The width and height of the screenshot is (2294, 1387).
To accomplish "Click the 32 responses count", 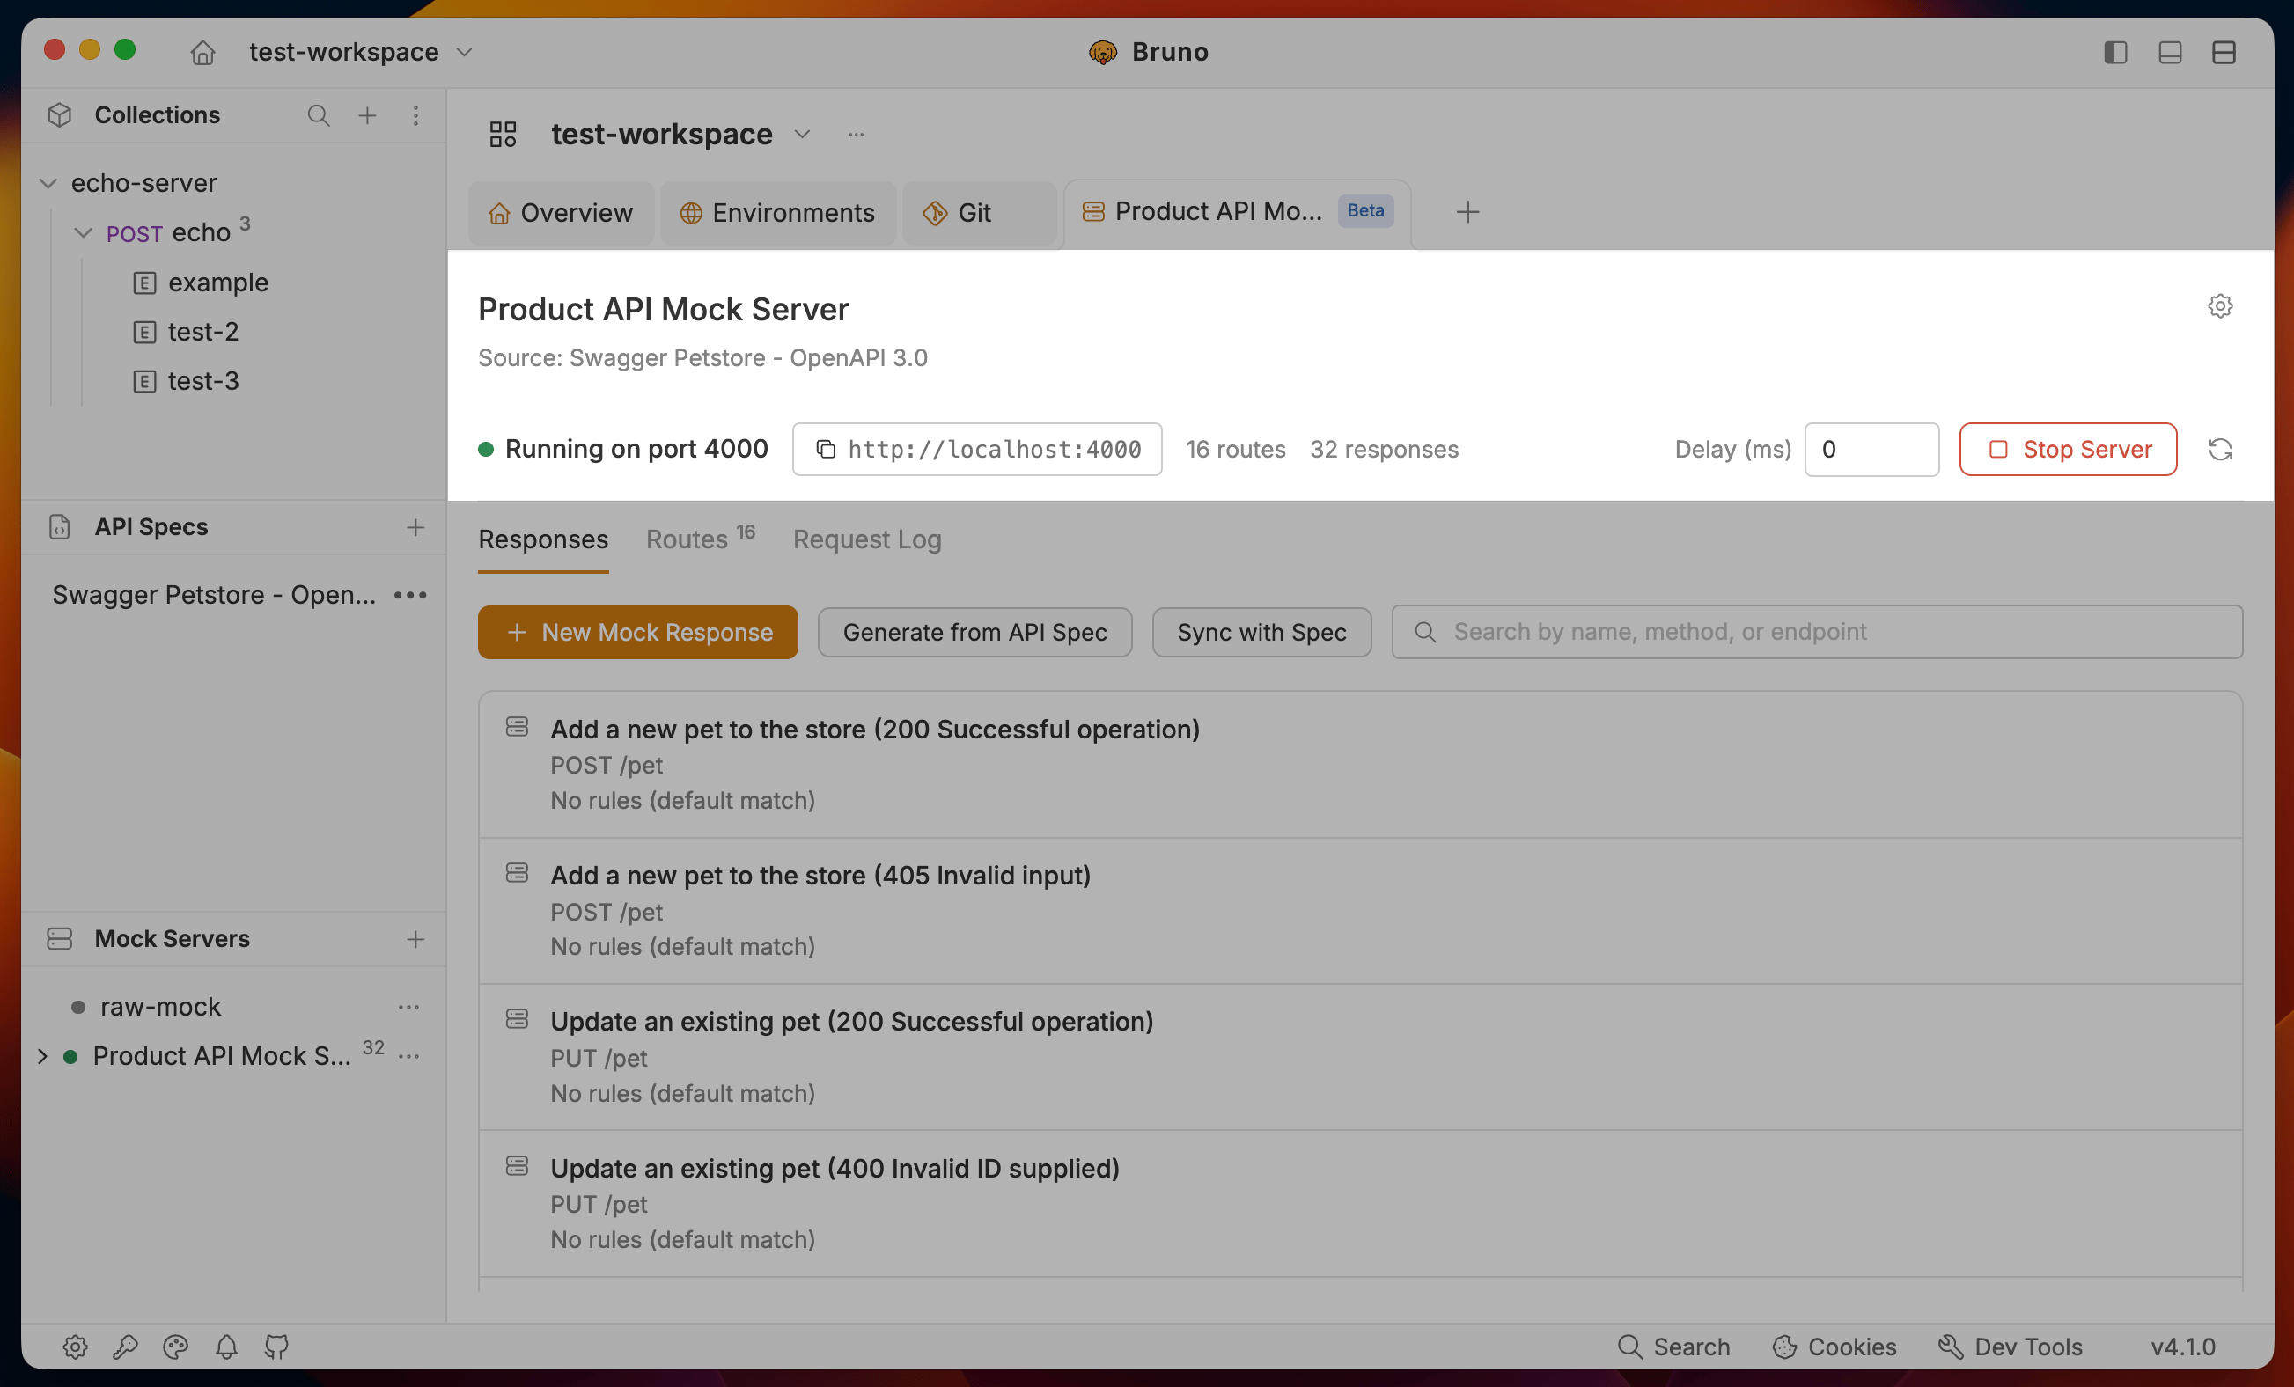I will click(x=1384, y=450).
